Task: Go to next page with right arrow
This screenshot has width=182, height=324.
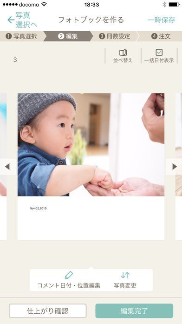Action: pyautogui.click(x=175, y=167)
